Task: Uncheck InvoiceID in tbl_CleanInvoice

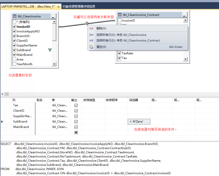Action: click(15, 26)
